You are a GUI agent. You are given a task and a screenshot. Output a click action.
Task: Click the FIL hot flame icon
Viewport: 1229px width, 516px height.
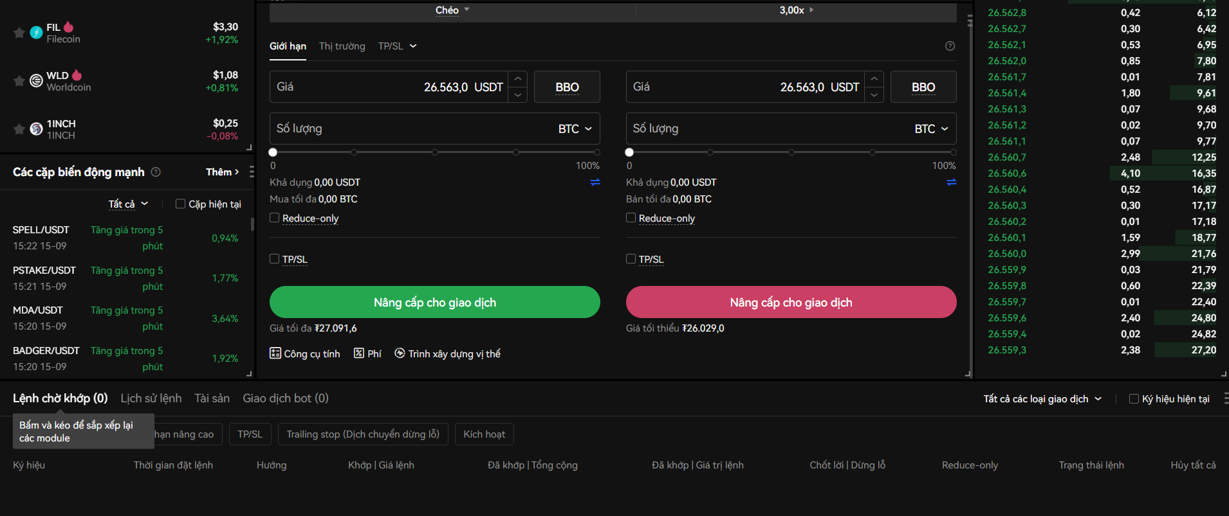tap(69, 27)
